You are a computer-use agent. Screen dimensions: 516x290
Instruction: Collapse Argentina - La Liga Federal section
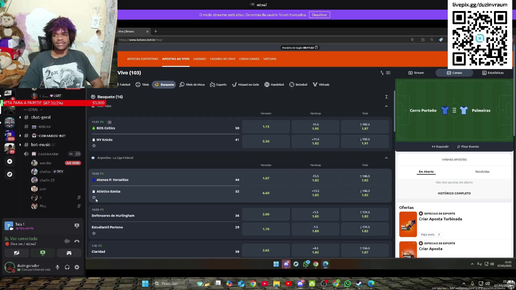coord(386,158)
